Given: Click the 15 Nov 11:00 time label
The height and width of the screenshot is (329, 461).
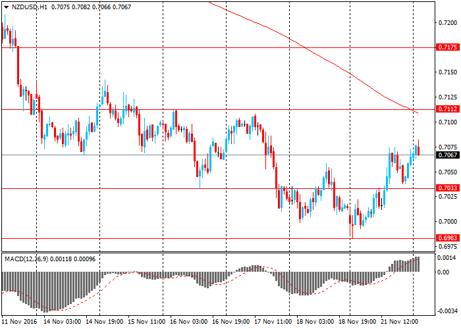Looking at the screenshot, I should tap(146, 322).
